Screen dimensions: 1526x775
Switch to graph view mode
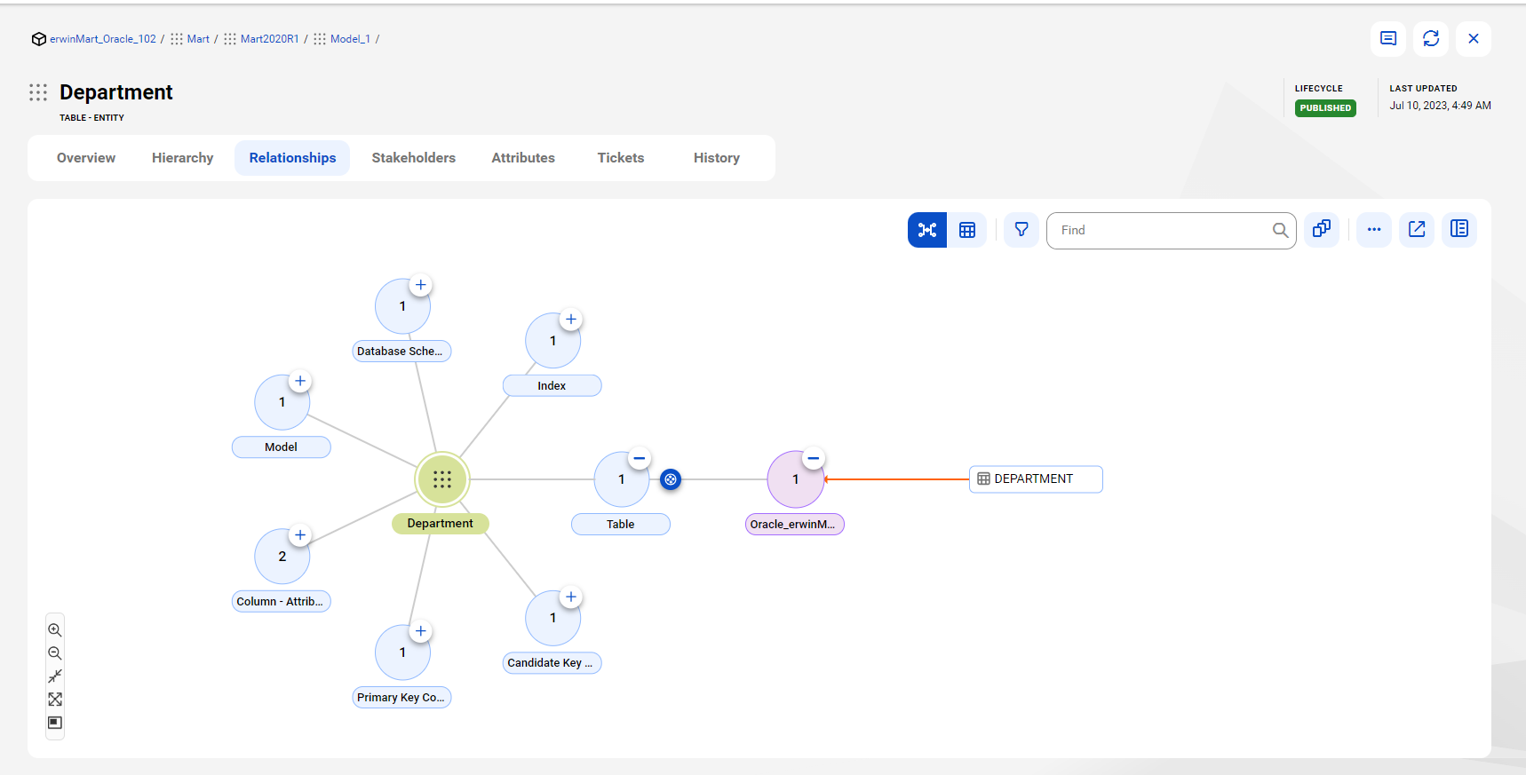[x=927, y=230]
